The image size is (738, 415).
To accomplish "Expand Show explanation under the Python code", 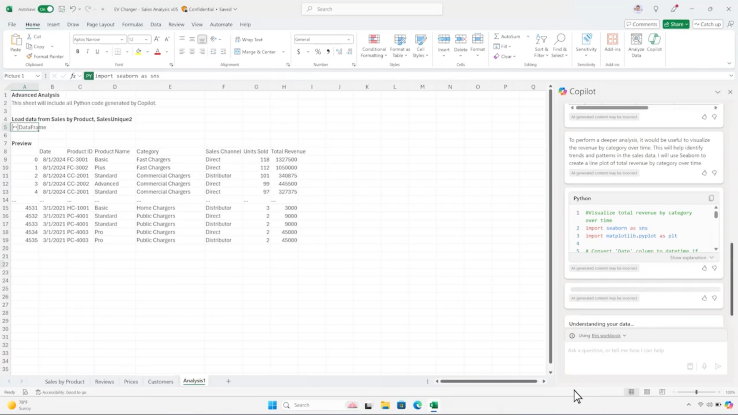I will (691, 257).
